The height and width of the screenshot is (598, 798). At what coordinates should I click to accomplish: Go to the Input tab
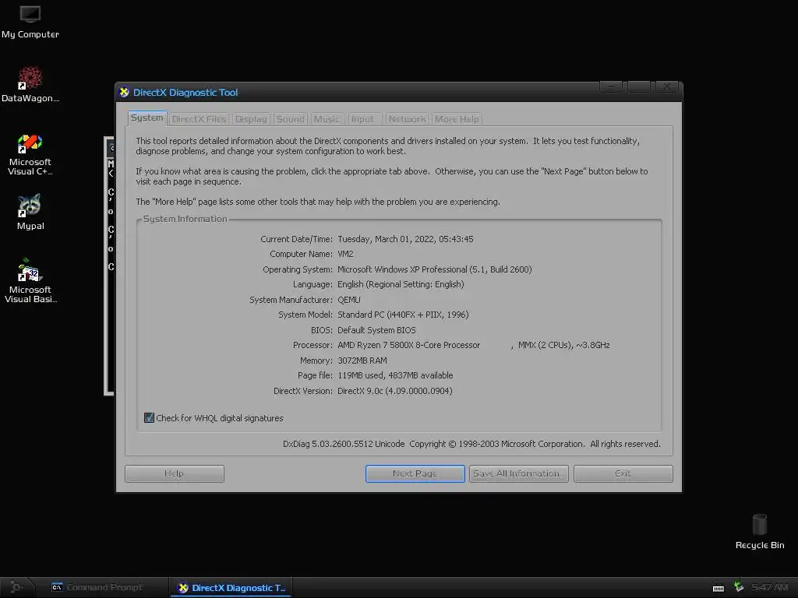(x=363, y=119)
